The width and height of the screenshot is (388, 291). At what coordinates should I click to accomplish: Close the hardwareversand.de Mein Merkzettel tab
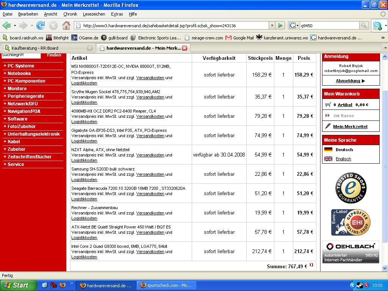[185, 48]
